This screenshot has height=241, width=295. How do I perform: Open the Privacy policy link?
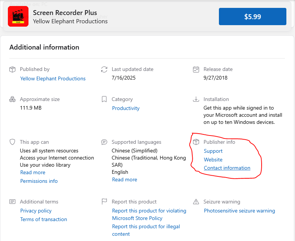pyautogui.click(x=36, y=211)
